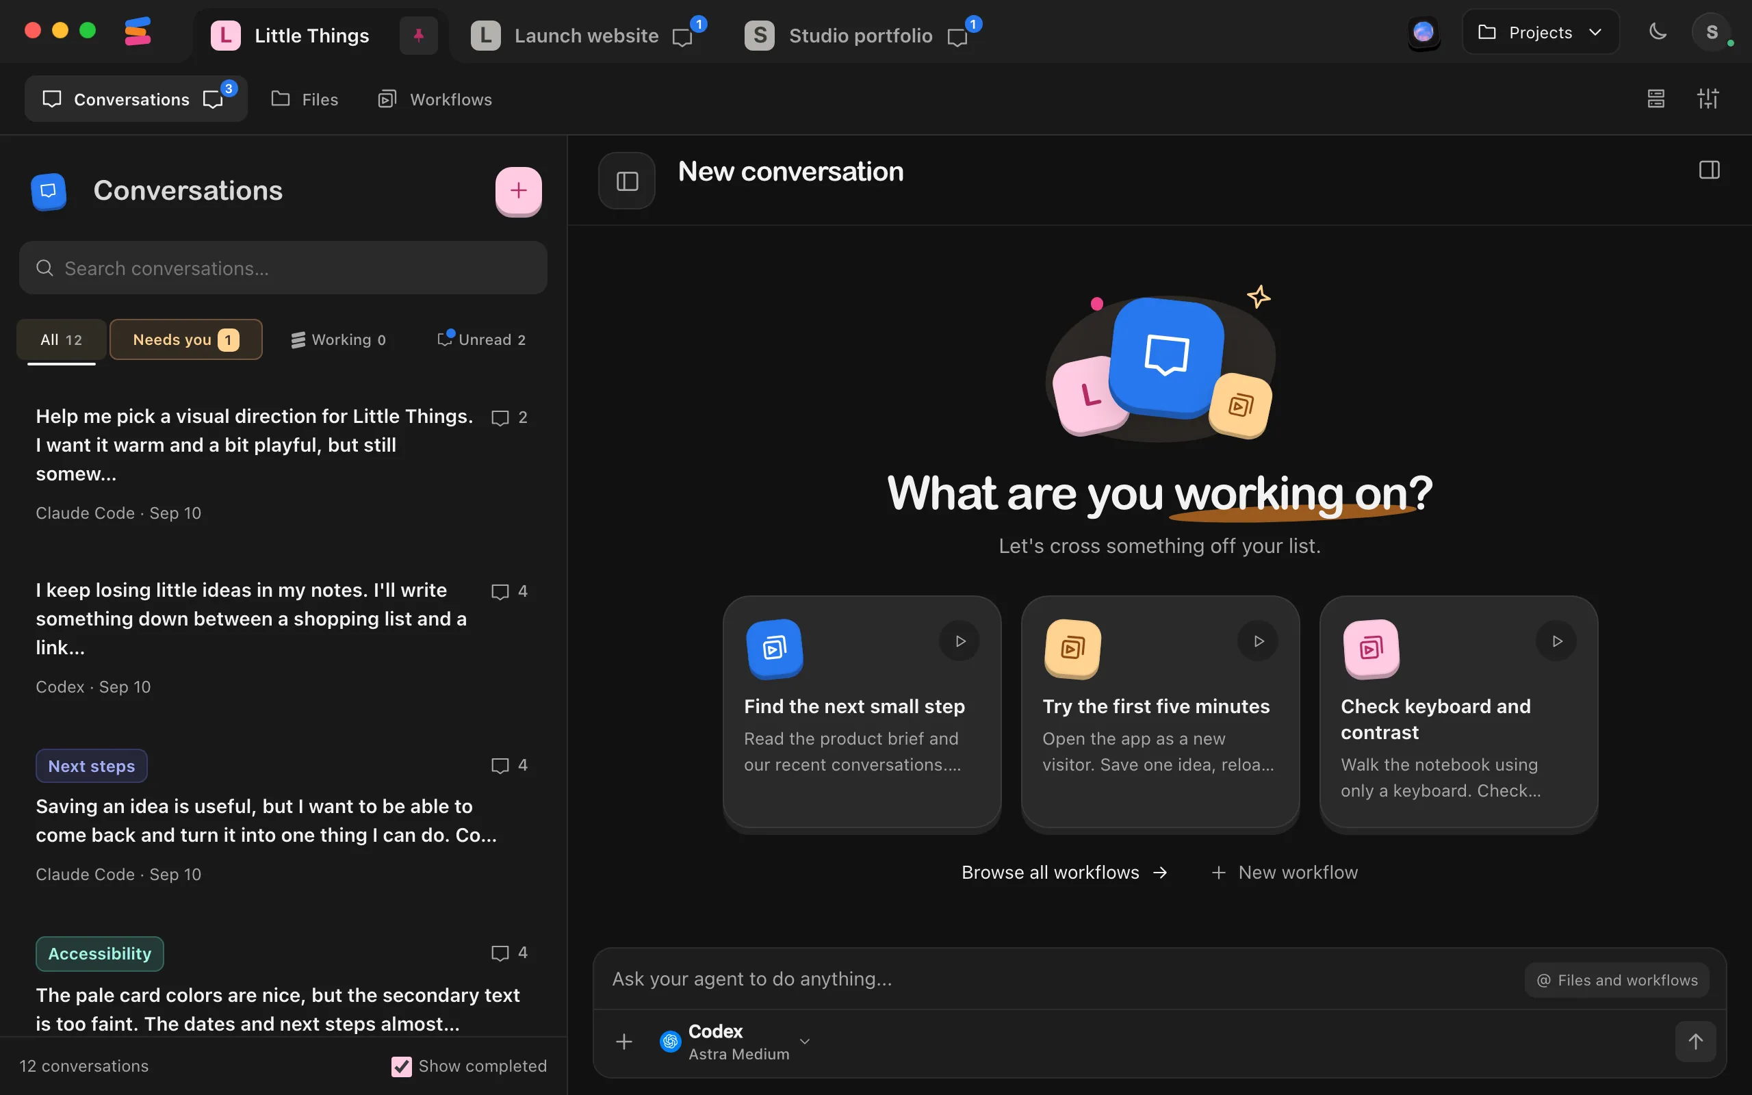Filter by Working conversations
Screen dimensions: 1752x1095
338,339
